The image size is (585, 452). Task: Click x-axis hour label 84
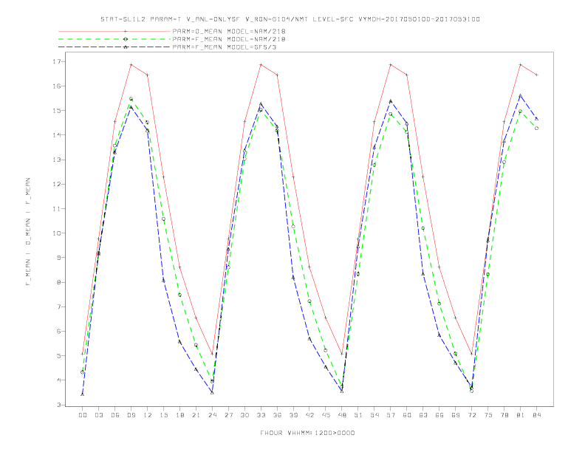537,415
